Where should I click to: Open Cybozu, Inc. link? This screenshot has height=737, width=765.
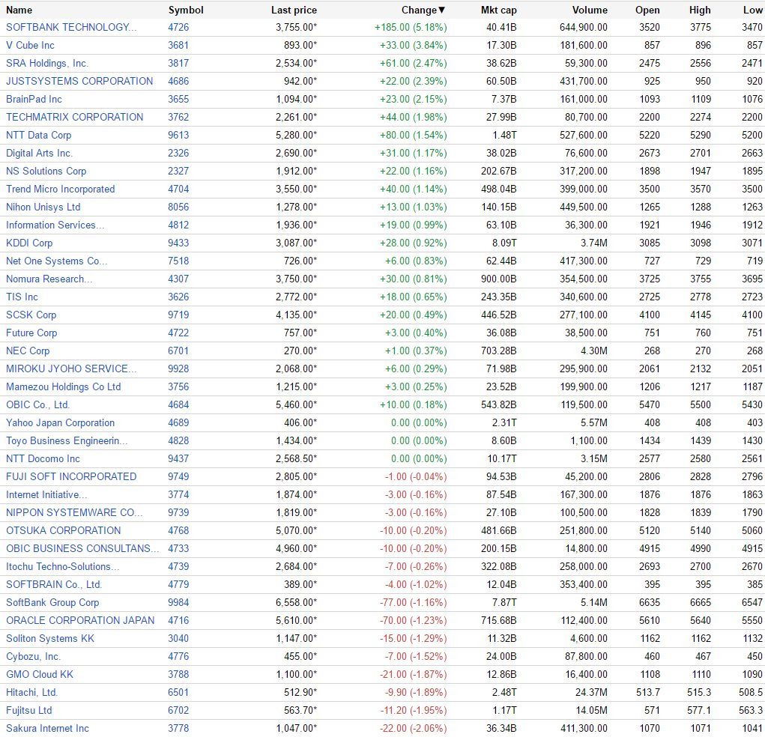[x=34, y=657]
